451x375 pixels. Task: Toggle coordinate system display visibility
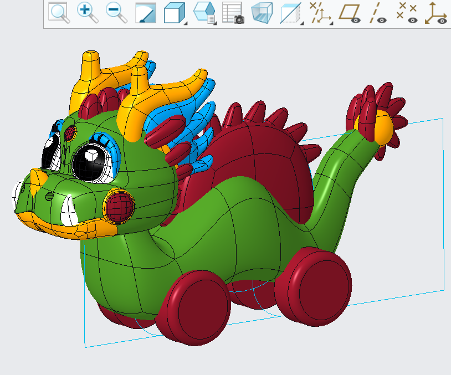(x=436, y=14)
